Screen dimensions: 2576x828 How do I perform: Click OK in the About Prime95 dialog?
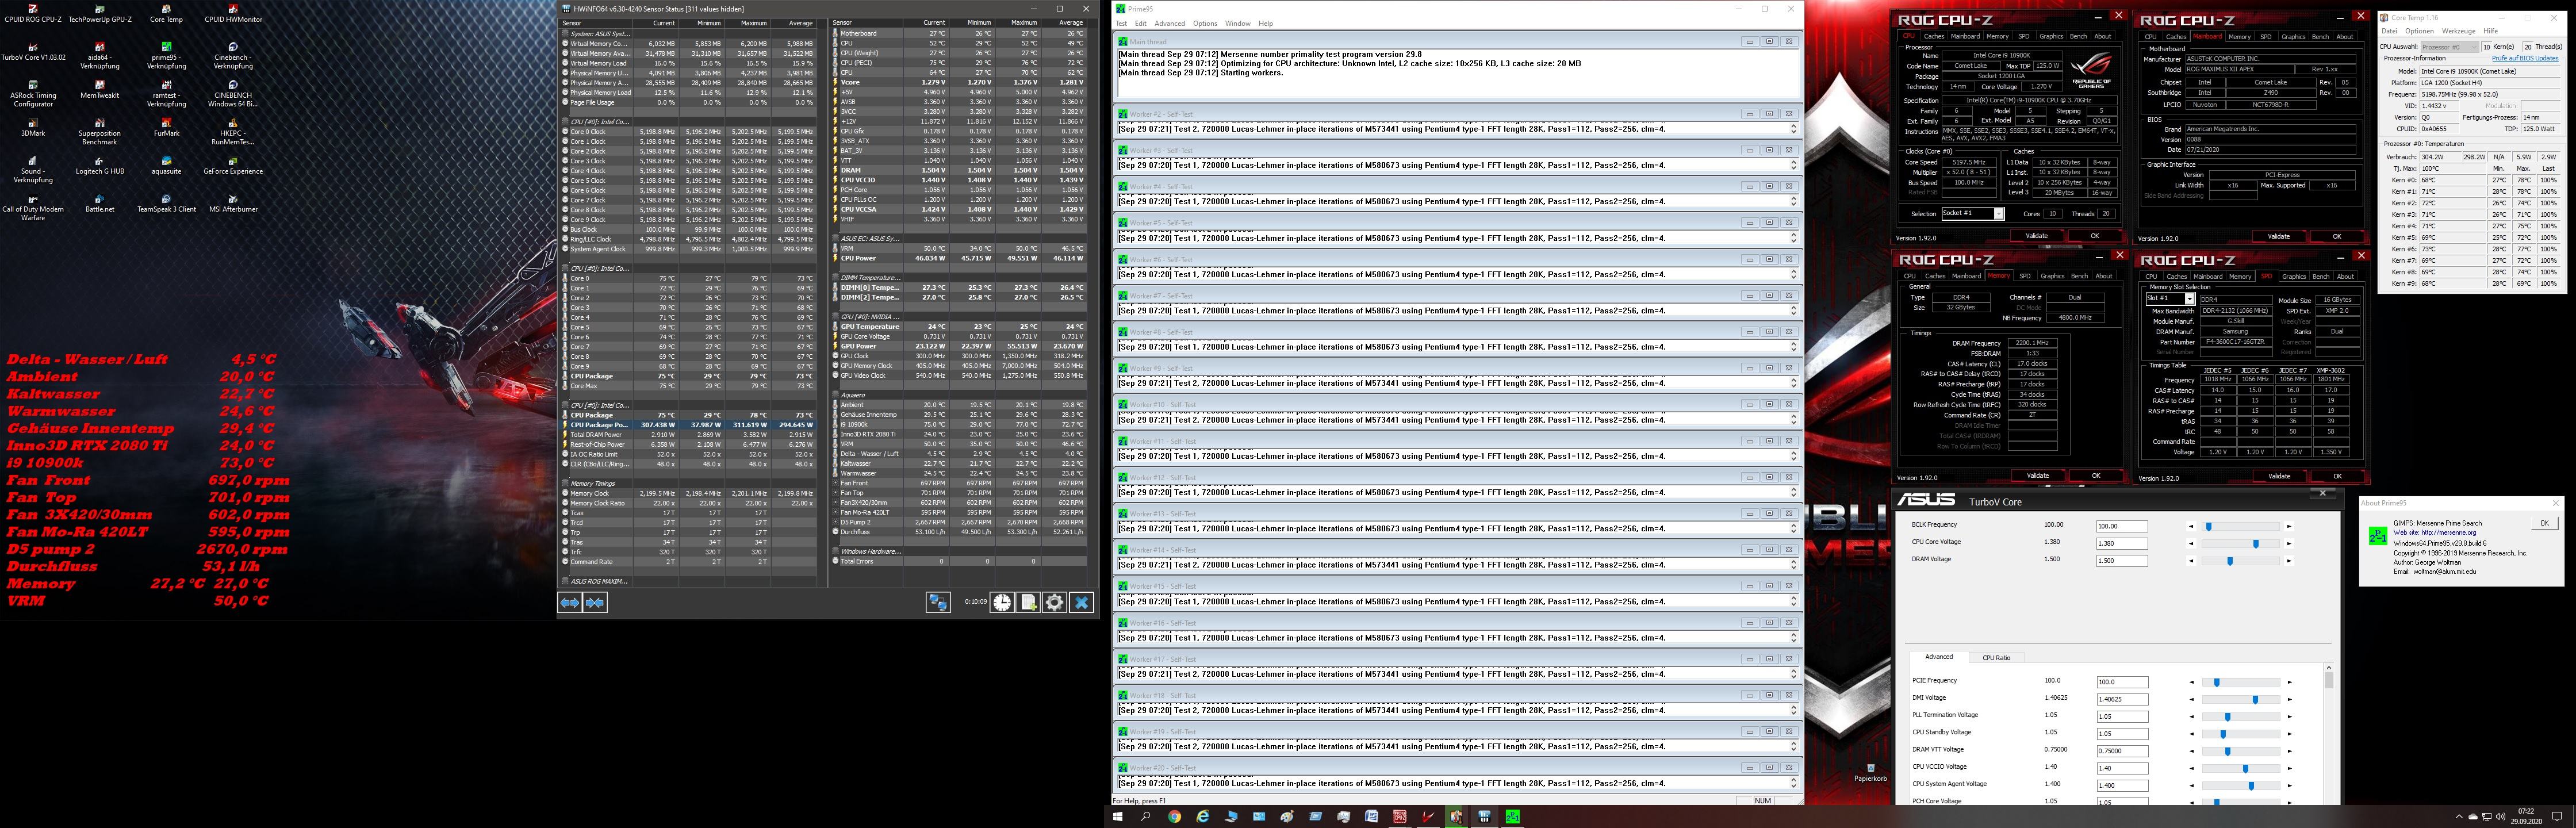pos(2544,523)
